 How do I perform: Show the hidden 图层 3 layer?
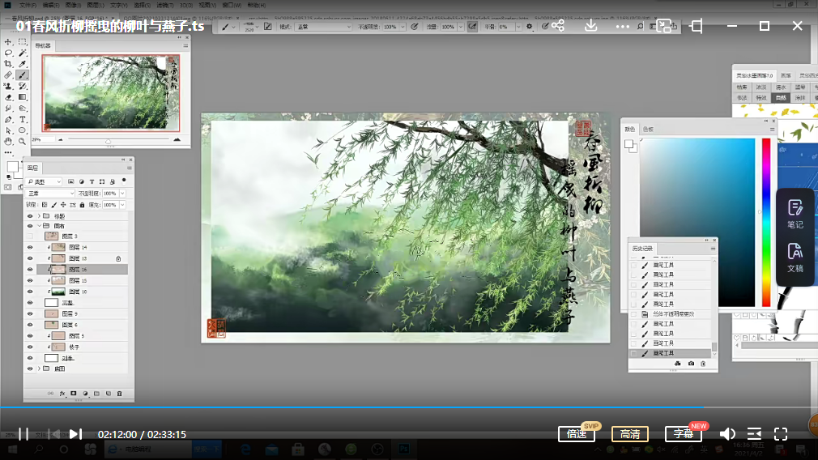click(x=30, y=236)
